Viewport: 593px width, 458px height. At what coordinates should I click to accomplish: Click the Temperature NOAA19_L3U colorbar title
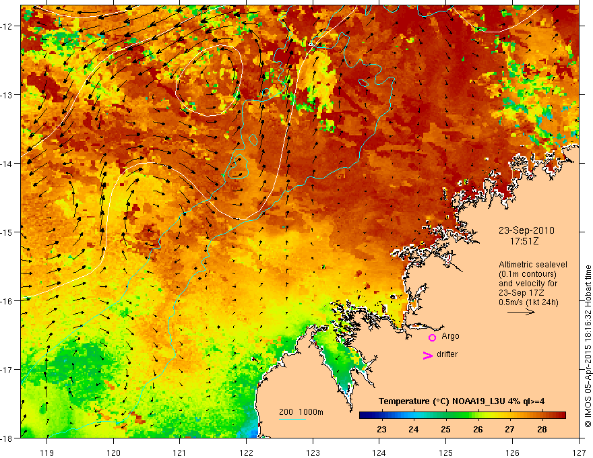(462, 401)
